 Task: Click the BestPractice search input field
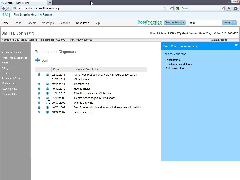point(206,23)
